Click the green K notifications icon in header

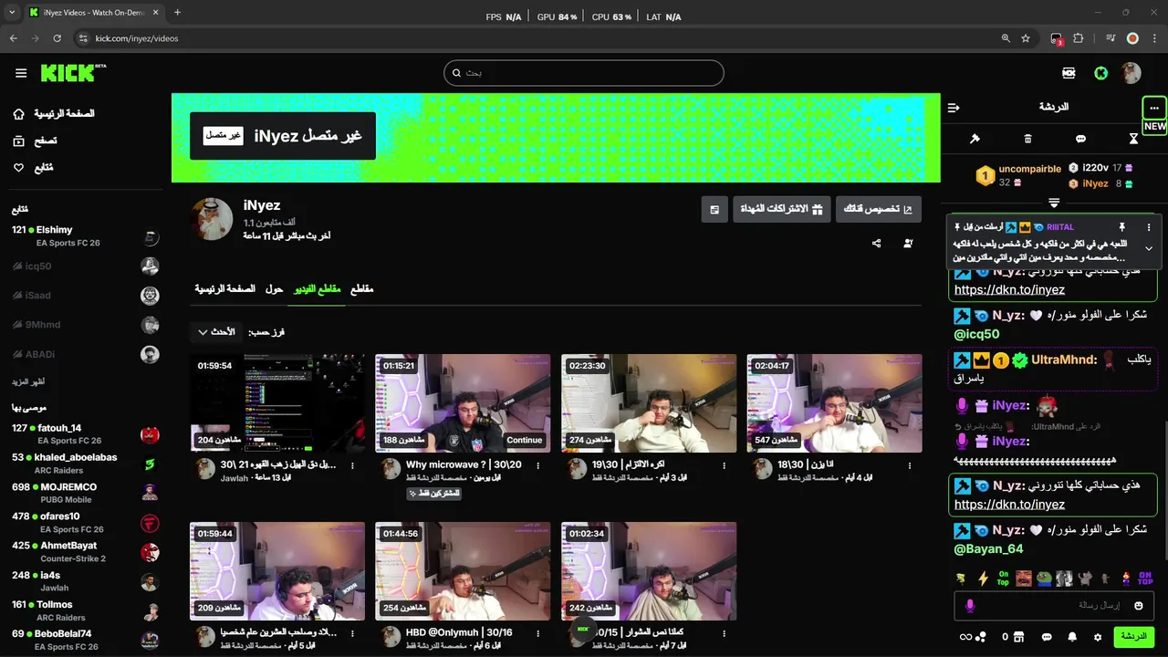[1101, 73]
